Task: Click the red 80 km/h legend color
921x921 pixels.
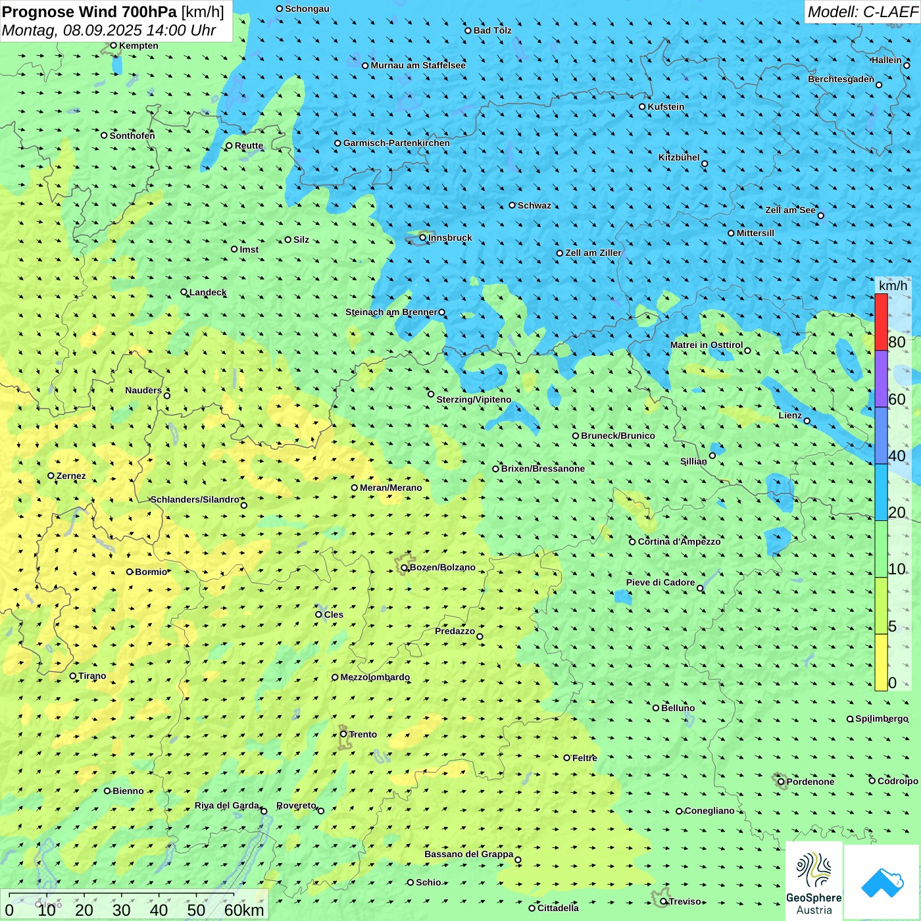Action: pyautogui.click(x=881, y=322)
